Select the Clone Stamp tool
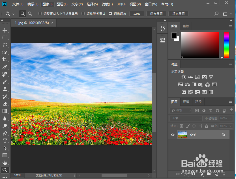 point(5,89)
